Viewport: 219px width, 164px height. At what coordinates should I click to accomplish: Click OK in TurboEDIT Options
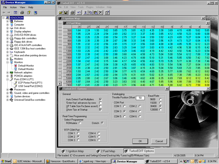point(140,141)
